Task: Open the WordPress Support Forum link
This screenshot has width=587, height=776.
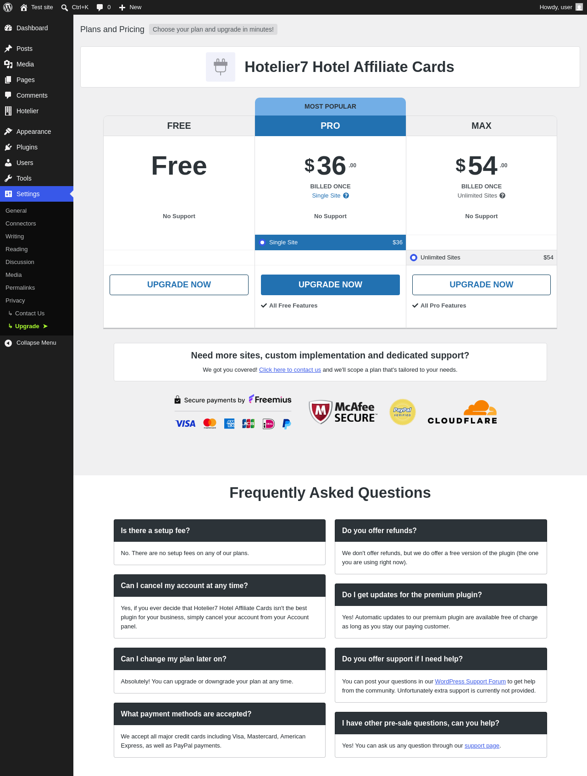Action: click(x=470, y=682)
